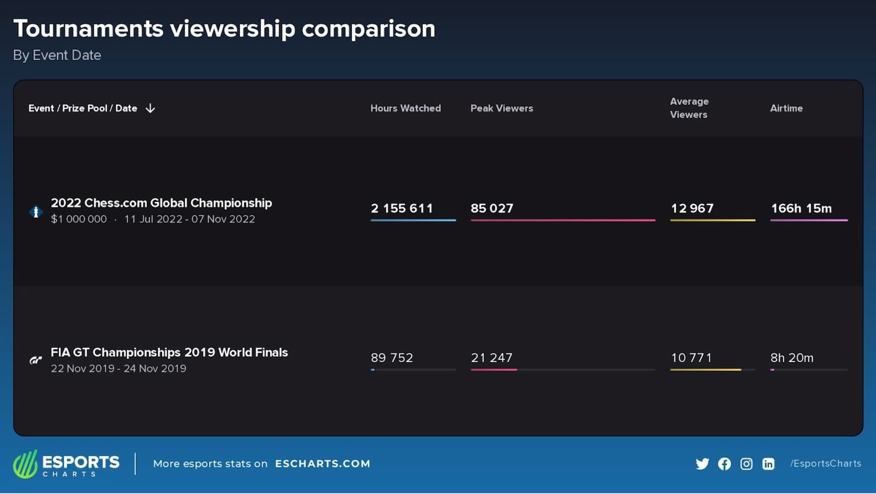Open the Facebook icon in the footer

click(724, 464)
